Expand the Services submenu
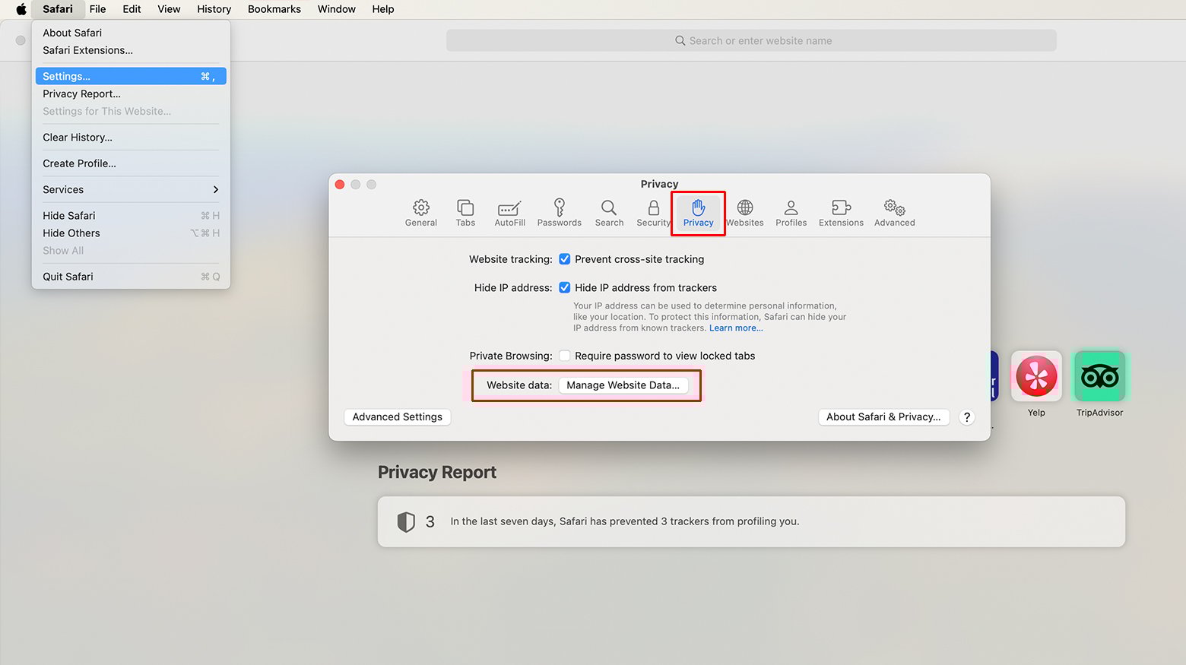1186x665 pixels. [129, 189]
